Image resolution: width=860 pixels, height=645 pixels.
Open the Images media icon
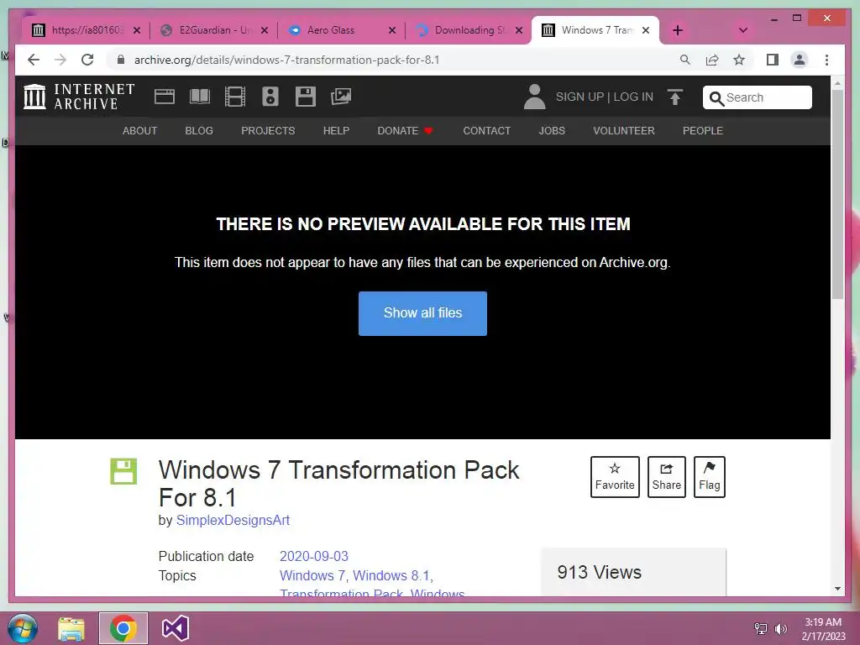click(x=341, y=97)
